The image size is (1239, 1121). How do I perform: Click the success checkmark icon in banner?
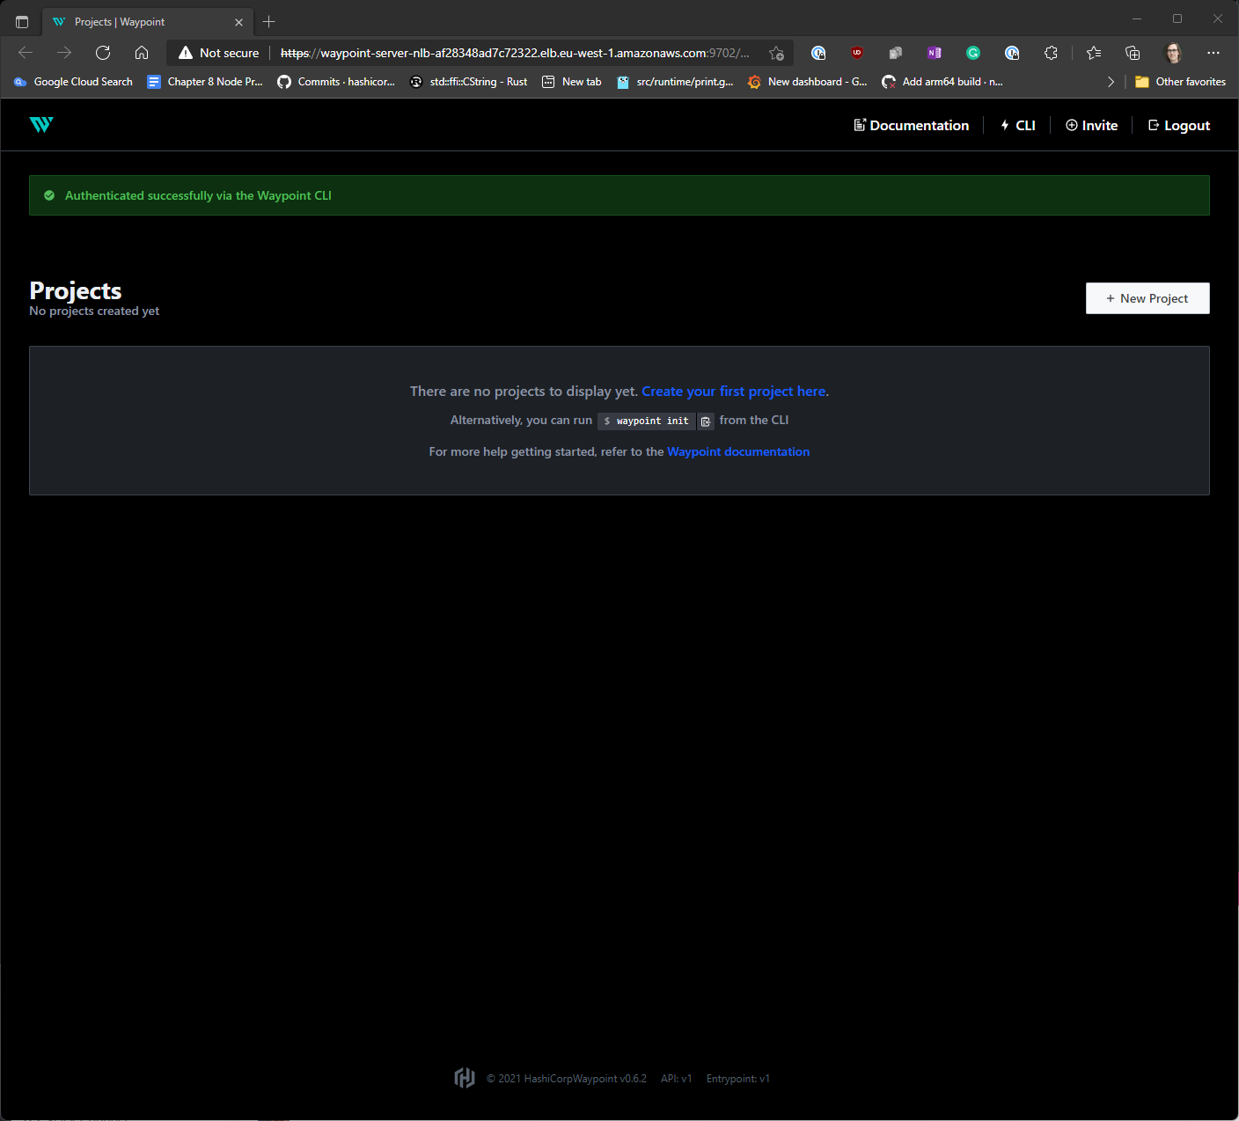point(49,195)
